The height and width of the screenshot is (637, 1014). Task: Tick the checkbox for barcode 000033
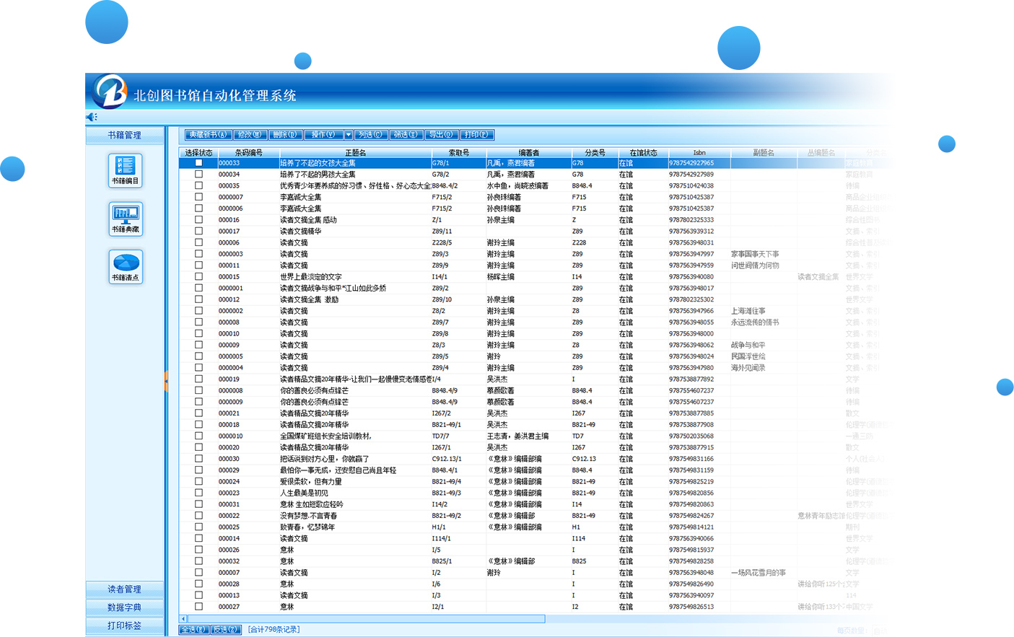pyautogui.click(x=198, y=163)
